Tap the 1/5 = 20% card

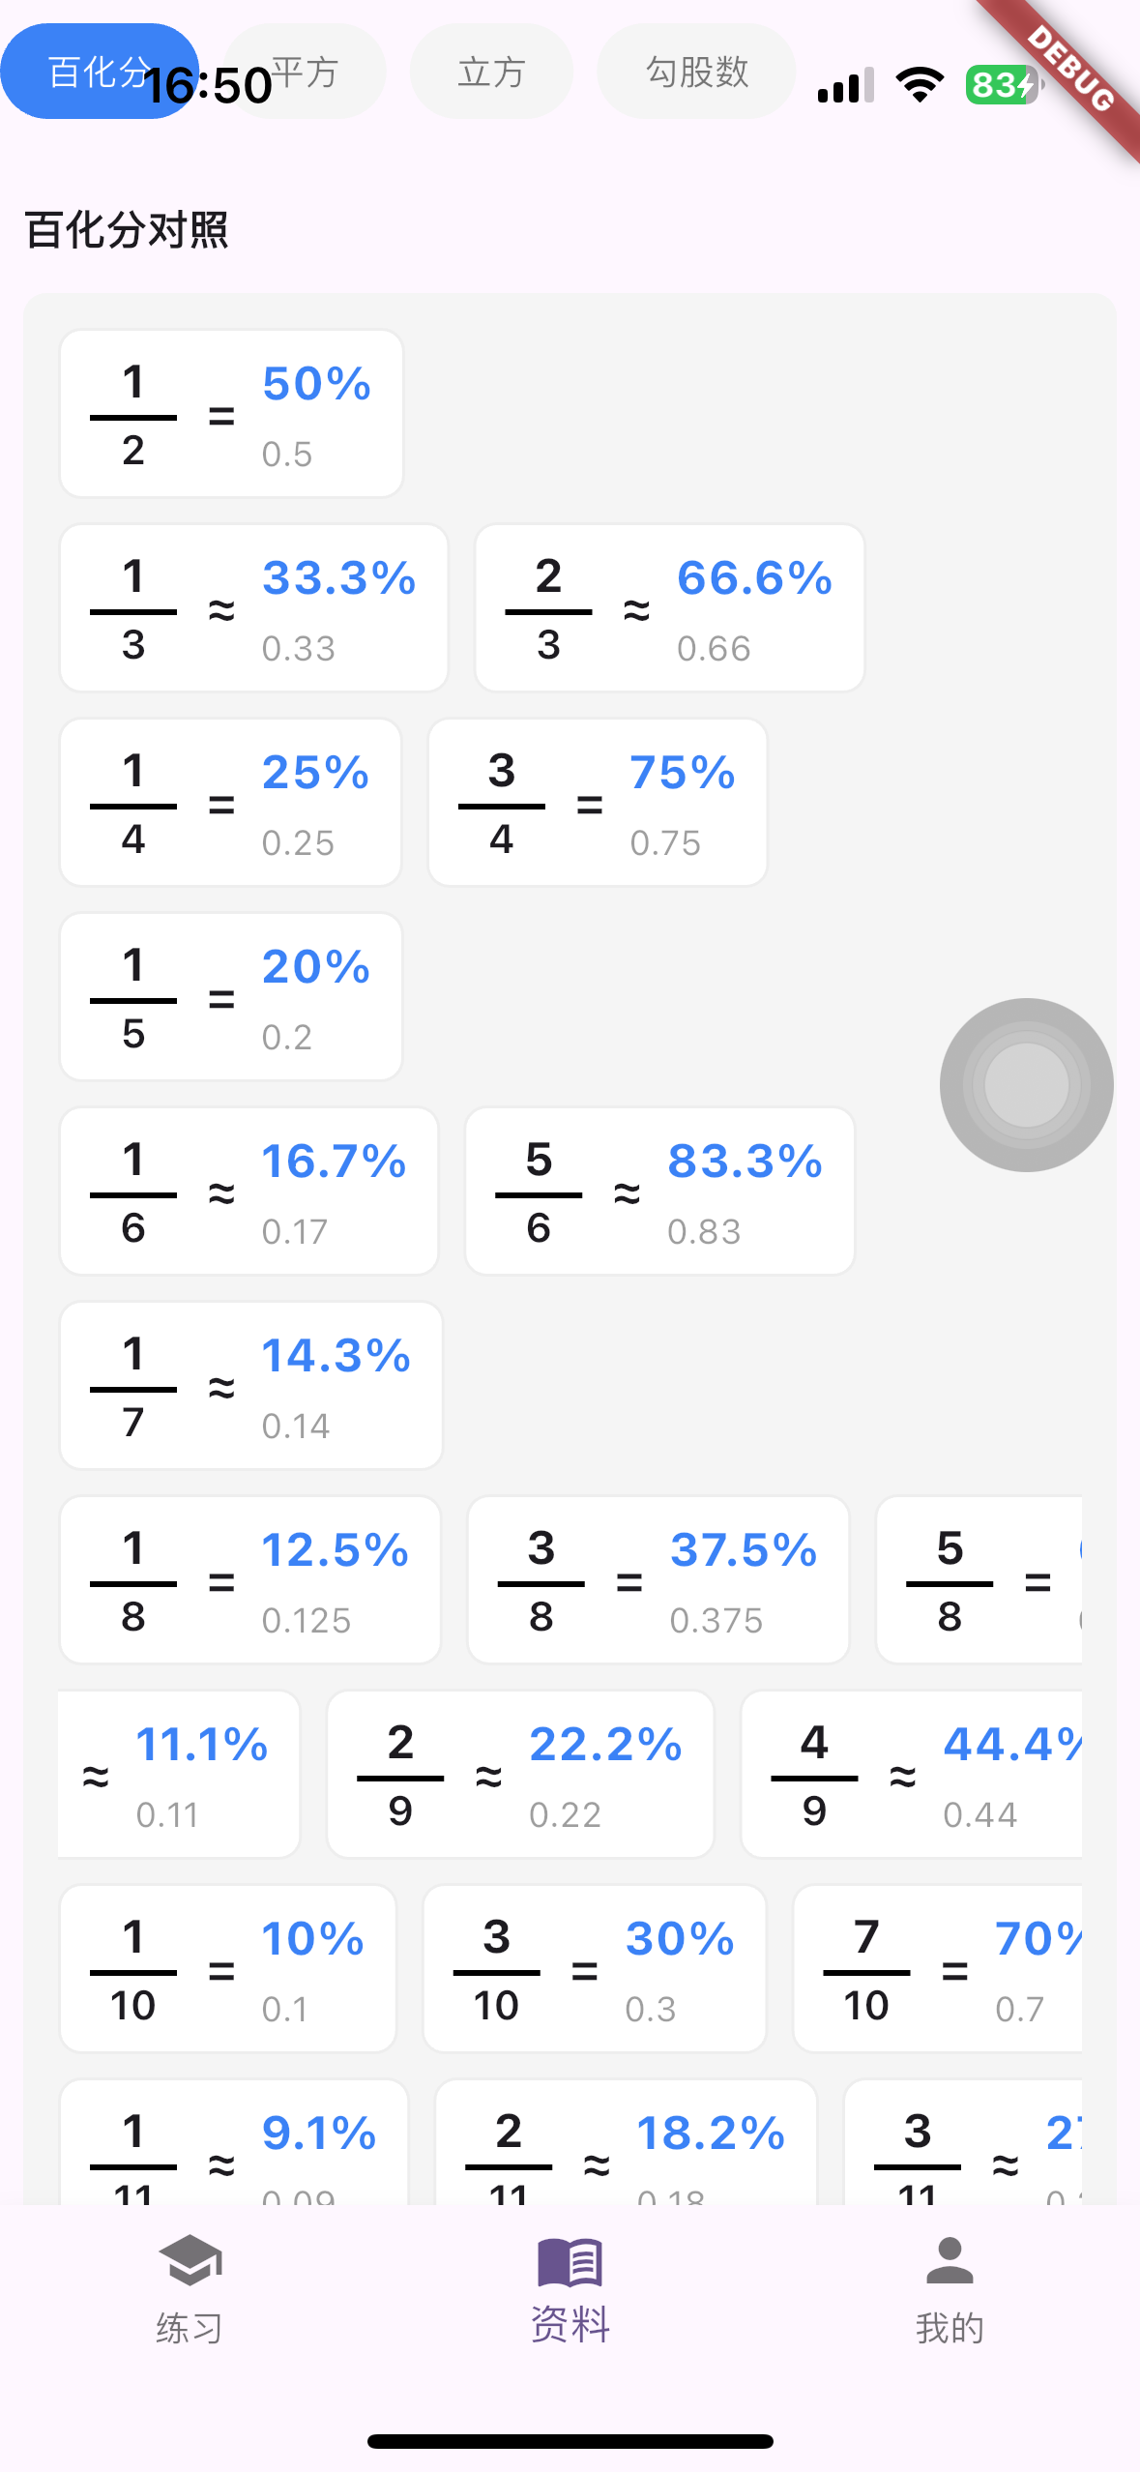[x=231, y=997]
